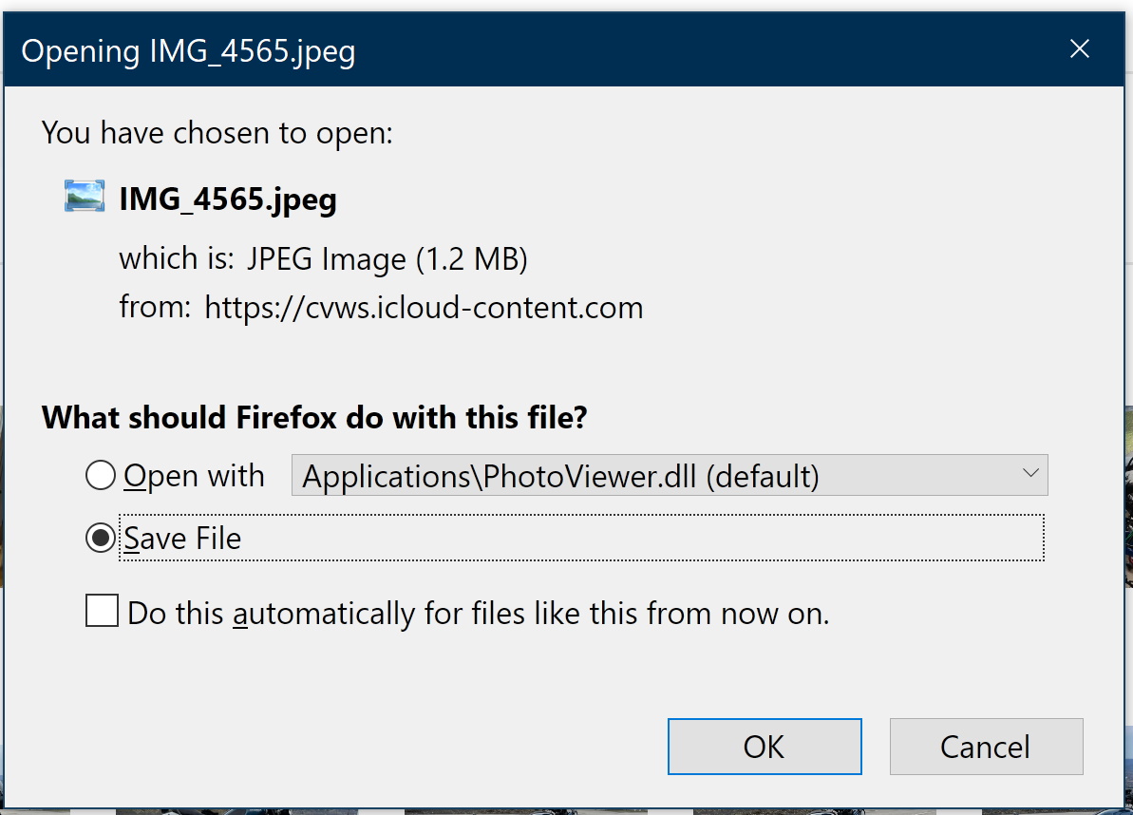
Task: Click the icloud-content.com source URL
Action: point(424,308)
